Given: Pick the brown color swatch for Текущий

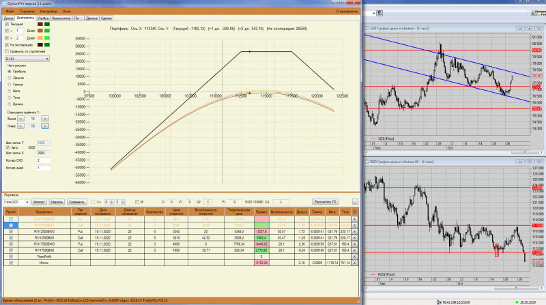Looking at the screenshot, I should coord(40,24).
